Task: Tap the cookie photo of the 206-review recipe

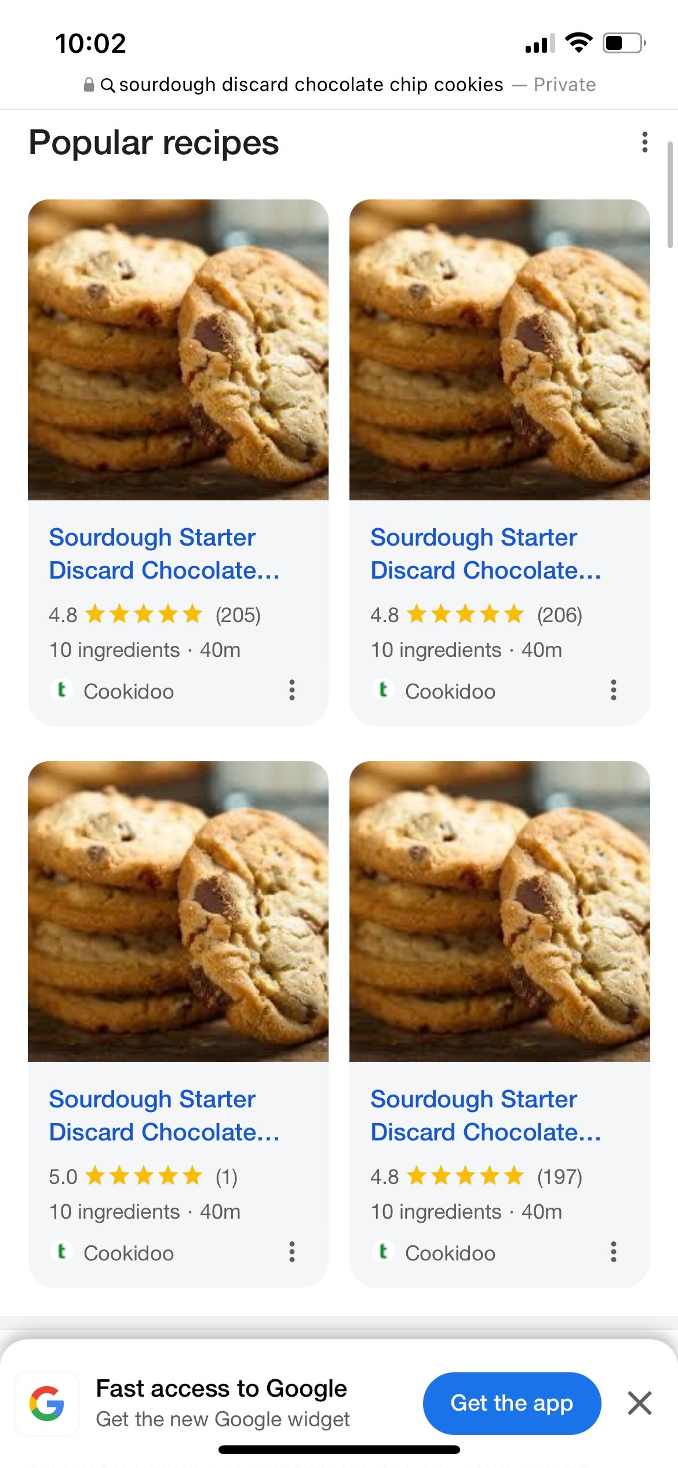Action: pos(500,350)
